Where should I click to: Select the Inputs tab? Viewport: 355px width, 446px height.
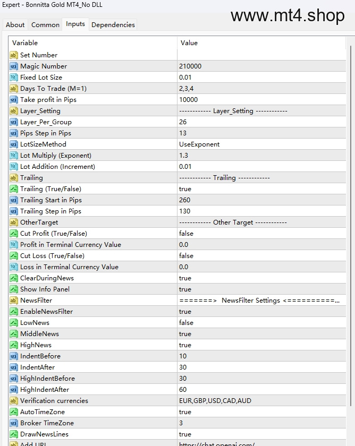75,24
